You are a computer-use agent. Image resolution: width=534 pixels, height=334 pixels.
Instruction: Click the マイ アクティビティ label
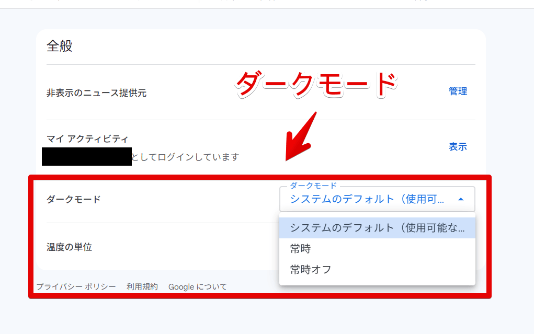pos(87,139)
